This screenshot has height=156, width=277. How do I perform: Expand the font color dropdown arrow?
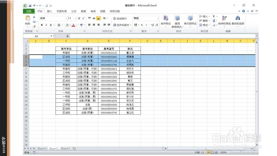pyautogui.click(x=76, y=25)
